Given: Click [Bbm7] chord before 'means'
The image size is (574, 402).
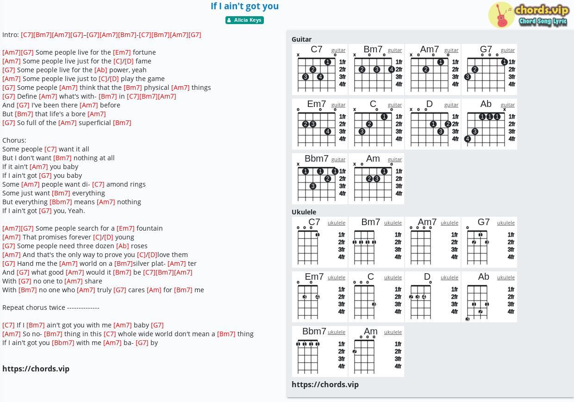Looking at the screenshot, I should pos(61,202).
